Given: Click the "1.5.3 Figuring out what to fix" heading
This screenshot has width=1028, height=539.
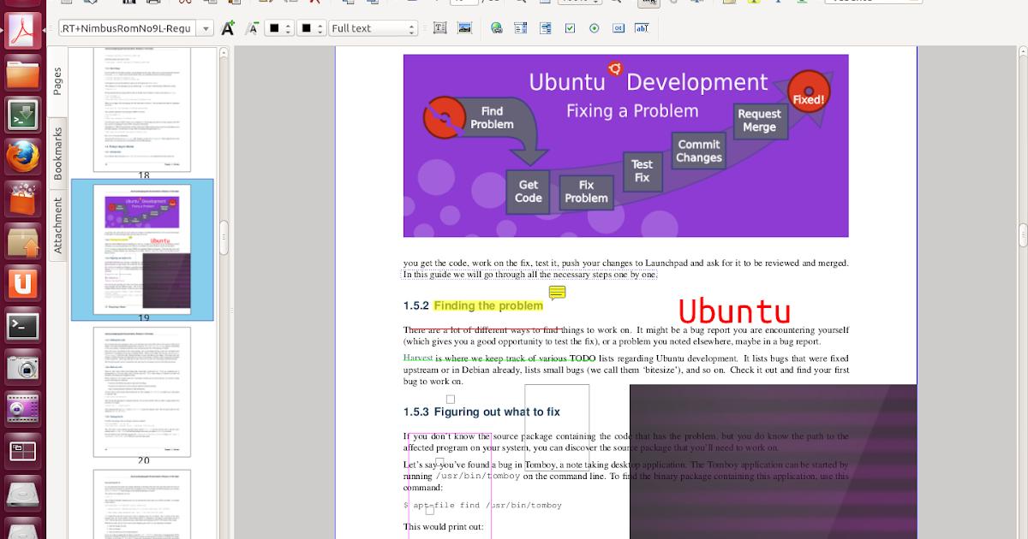Looking at the screenshot, I should click(481, 412).
